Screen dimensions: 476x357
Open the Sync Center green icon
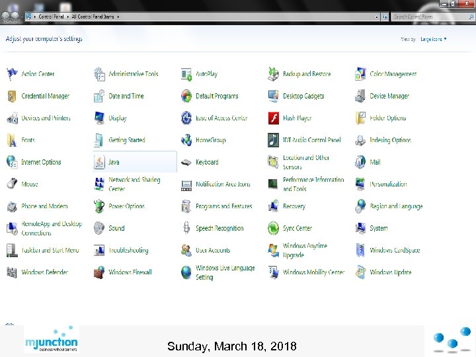[273, 228]
